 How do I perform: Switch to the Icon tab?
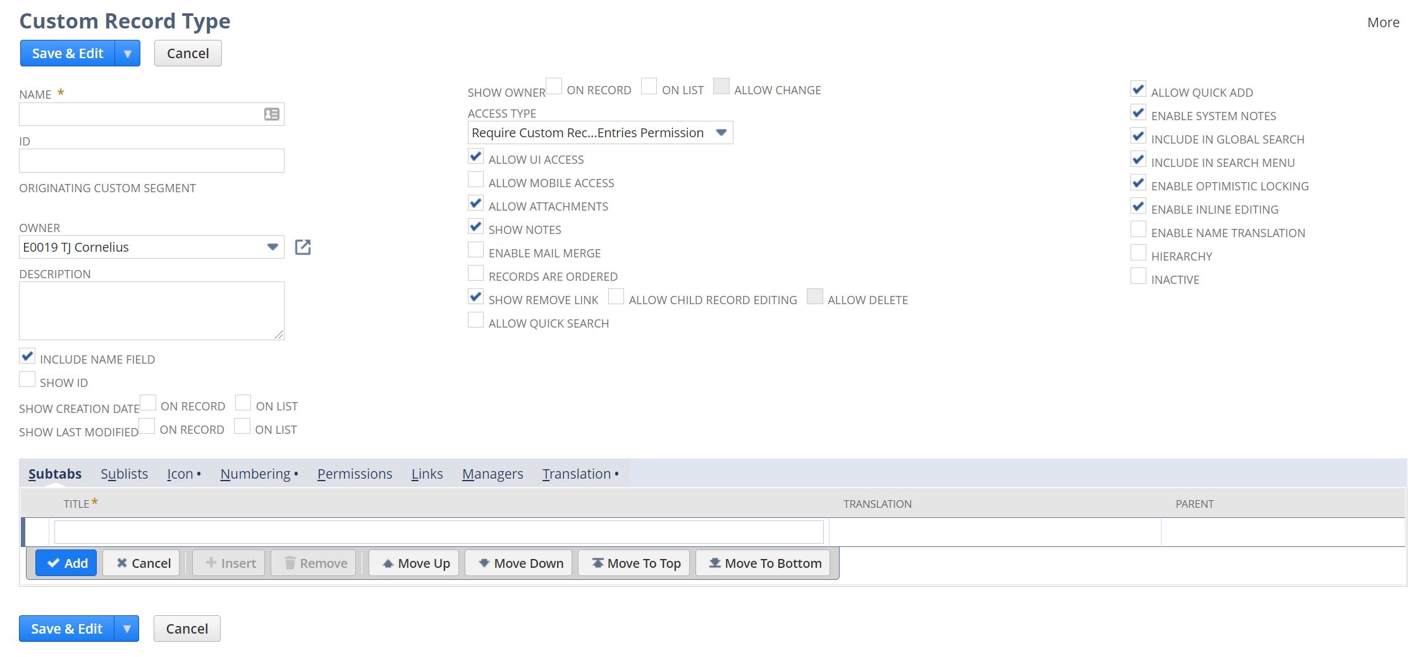pos(180,474)
